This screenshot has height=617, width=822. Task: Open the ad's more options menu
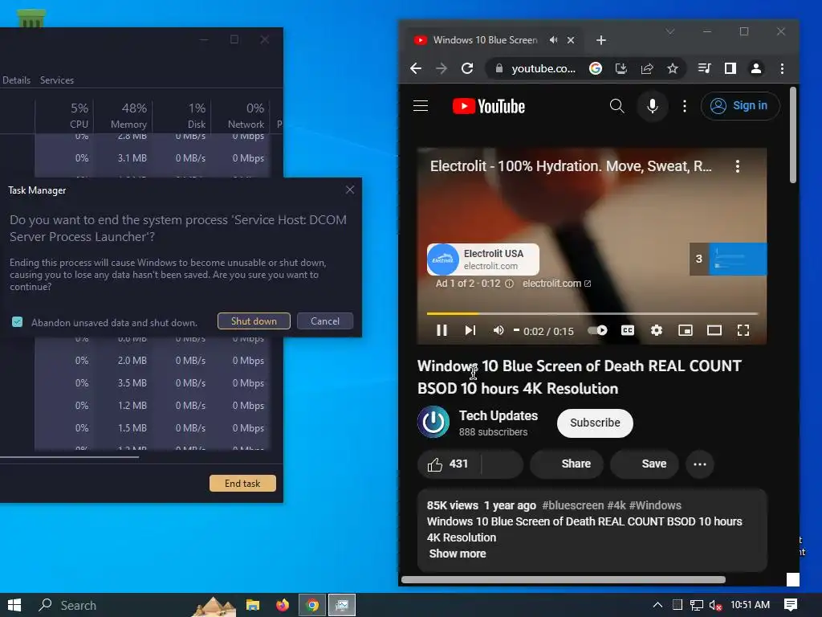tap(738, 166)
